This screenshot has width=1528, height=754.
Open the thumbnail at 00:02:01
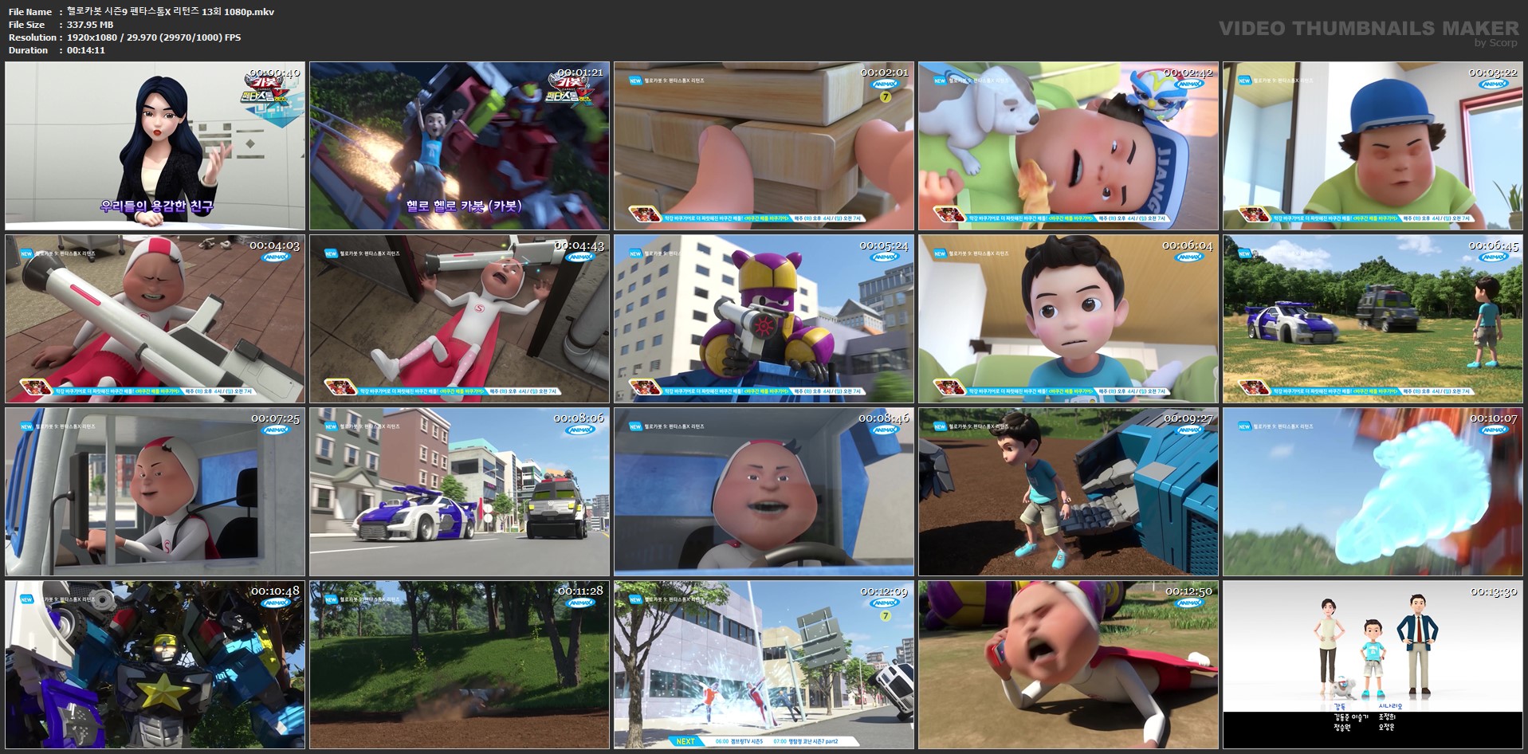point(764,146)
